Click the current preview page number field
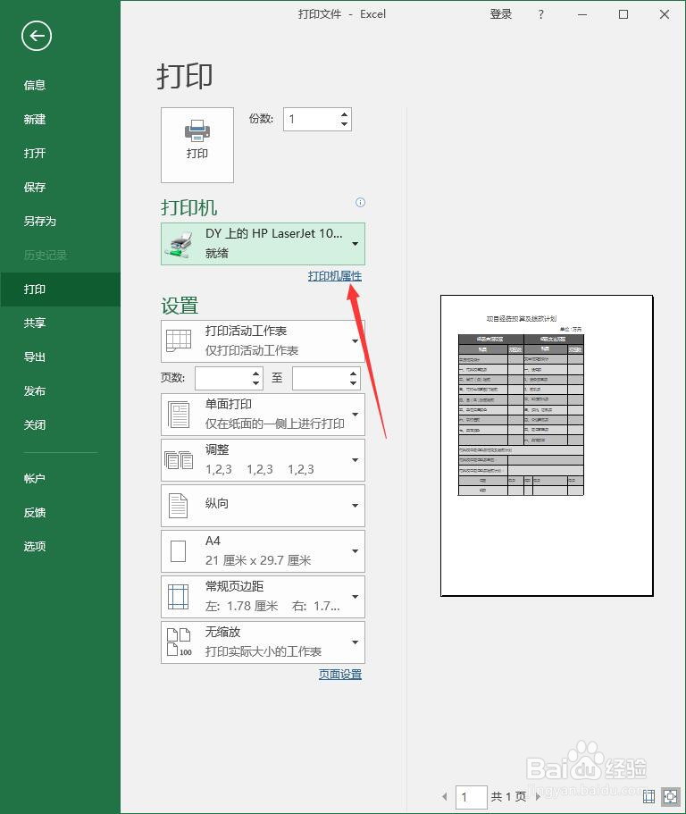This screenshot has width=686, height=814. 471,796
